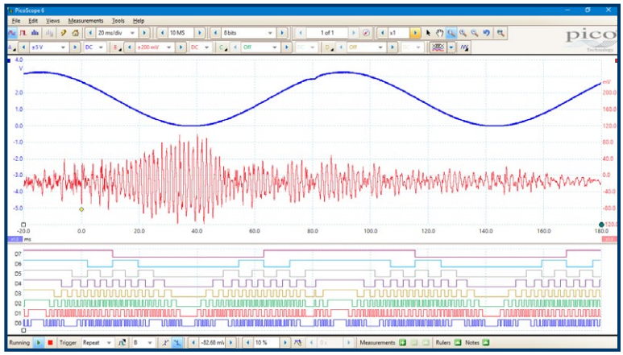Click the Home display icon
Screen dimensions: 623x355
[75, 33]
